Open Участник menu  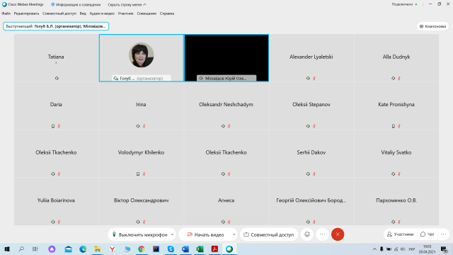click(x=126, y=13)
